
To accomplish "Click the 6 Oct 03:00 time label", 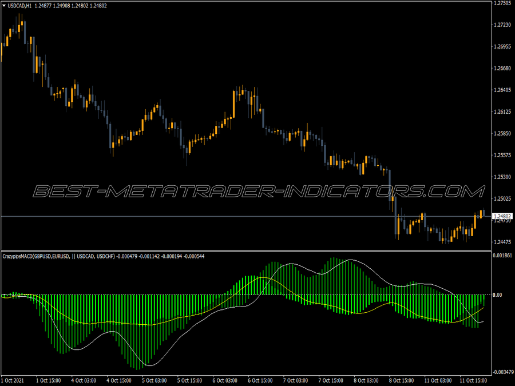I will tap(225, 380).
